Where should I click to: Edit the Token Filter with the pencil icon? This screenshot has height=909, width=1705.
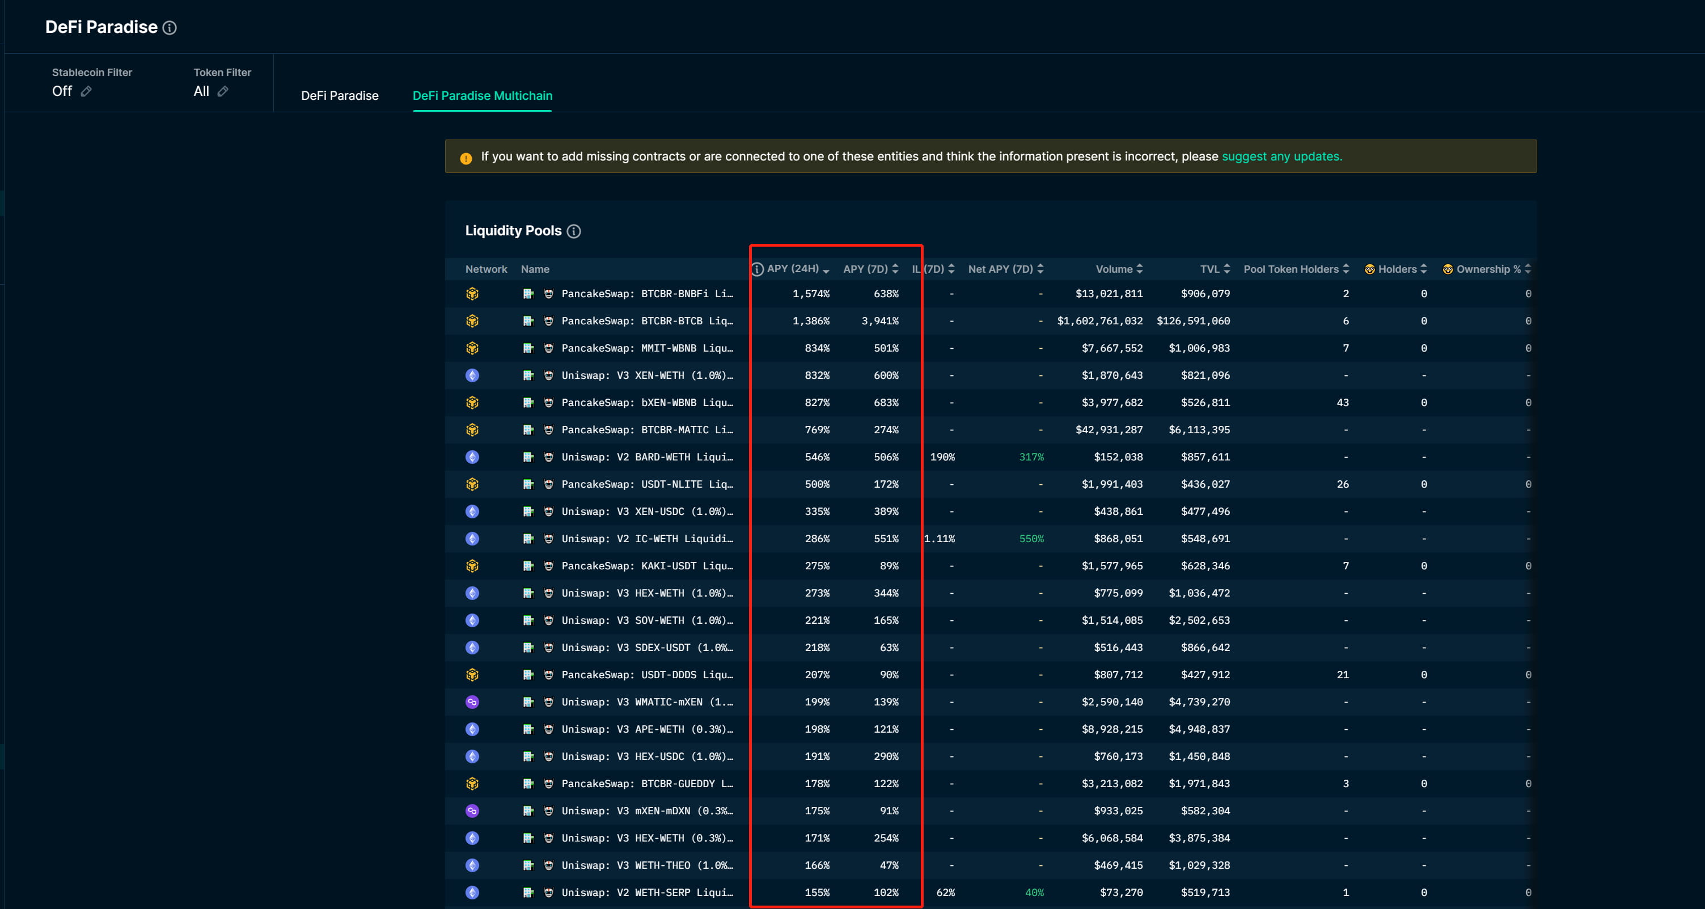pos(223,91)
